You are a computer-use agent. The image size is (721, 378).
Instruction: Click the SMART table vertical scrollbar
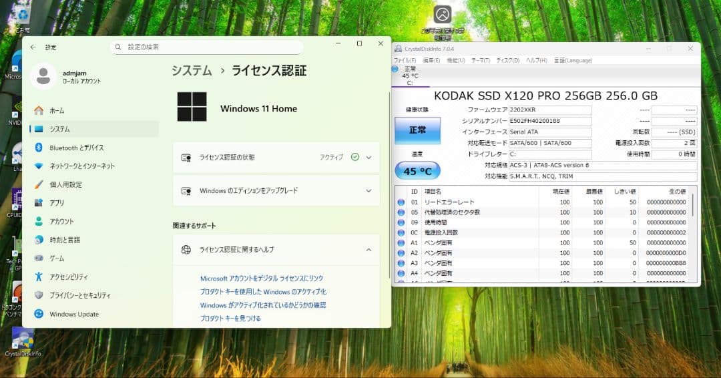pyautogui.click(x=693, y=204)
